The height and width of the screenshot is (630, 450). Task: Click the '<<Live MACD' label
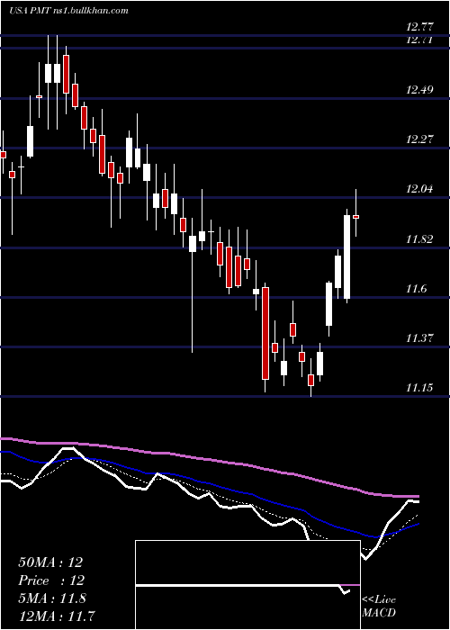click(379, 606)
